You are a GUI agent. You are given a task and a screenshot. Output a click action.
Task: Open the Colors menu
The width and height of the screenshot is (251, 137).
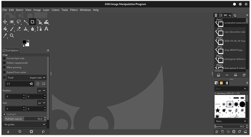tap(55, 10)
